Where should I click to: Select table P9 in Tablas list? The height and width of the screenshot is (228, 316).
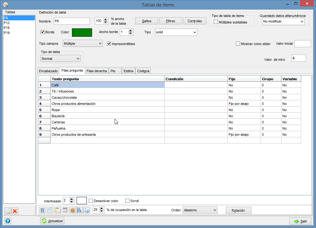click(x=19, y=18)
